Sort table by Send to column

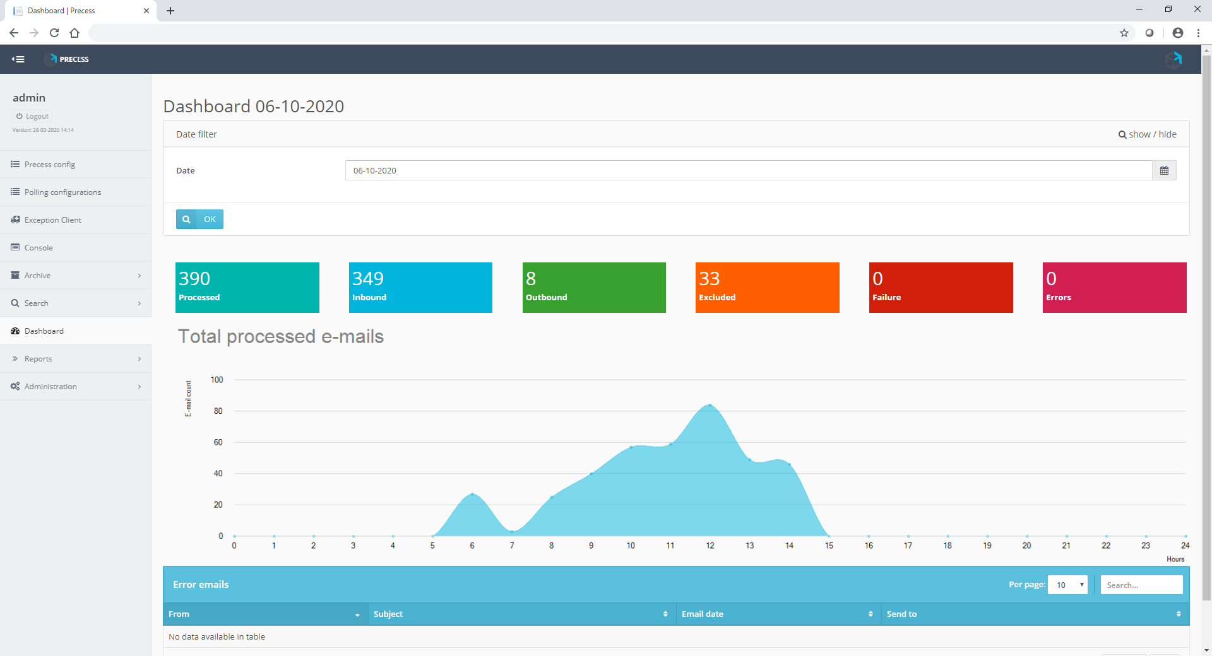click(x=1035, y=614)
